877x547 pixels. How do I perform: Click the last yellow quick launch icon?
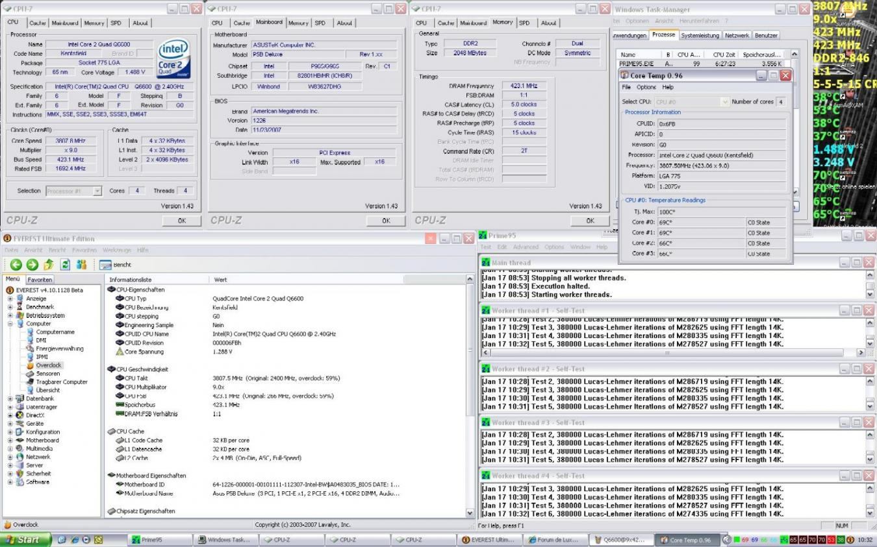coord(98,539)
